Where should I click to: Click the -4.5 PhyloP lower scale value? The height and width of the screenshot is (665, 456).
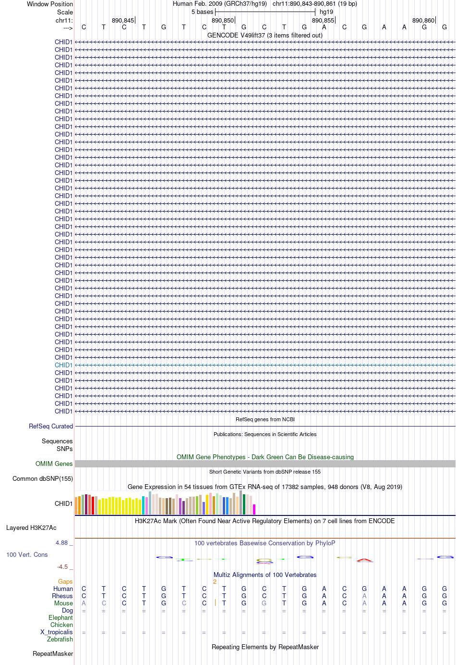click(x=62, y=566)
